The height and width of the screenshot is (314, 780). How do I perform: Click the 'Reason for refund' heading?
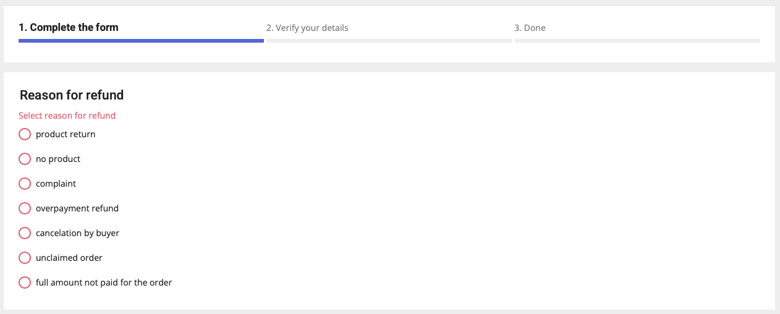point(72,95)
